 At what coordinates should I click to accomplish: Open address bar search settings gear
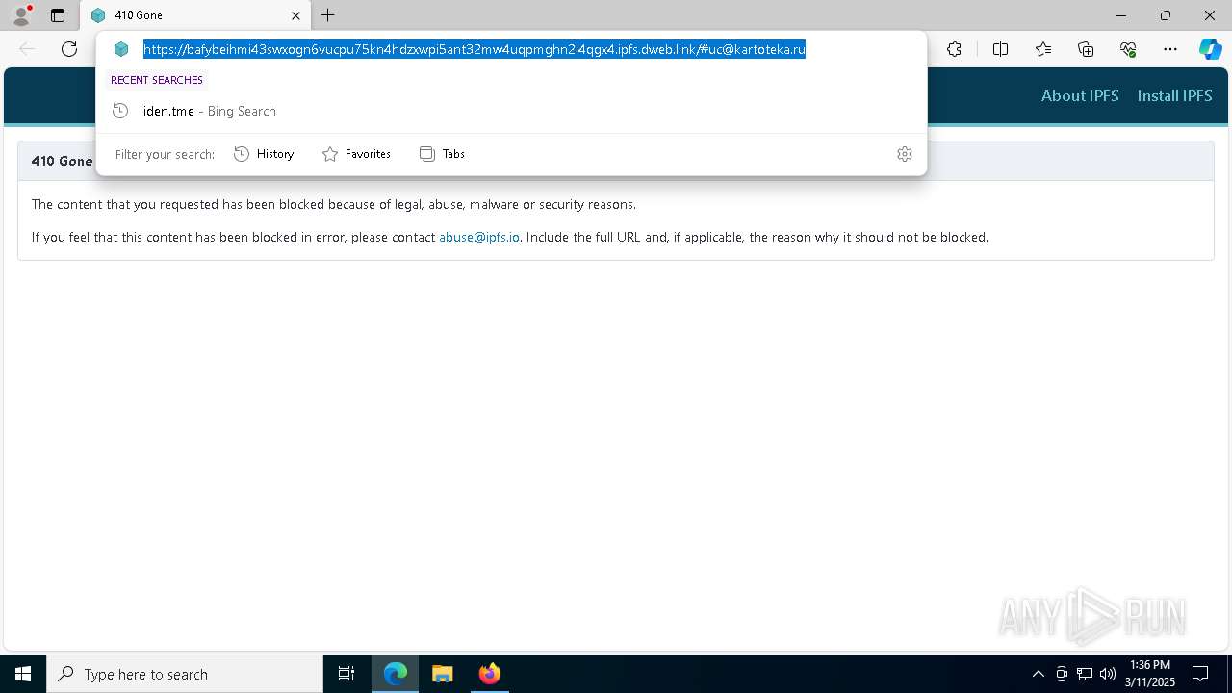click(905, 154)
